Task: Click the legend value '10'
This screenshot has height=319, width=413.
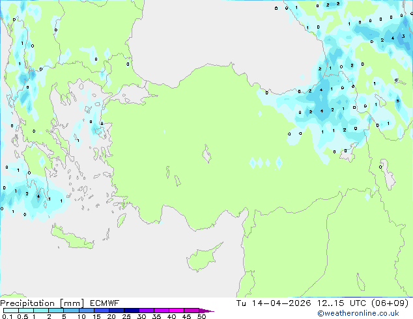Action: pos(81,316)
